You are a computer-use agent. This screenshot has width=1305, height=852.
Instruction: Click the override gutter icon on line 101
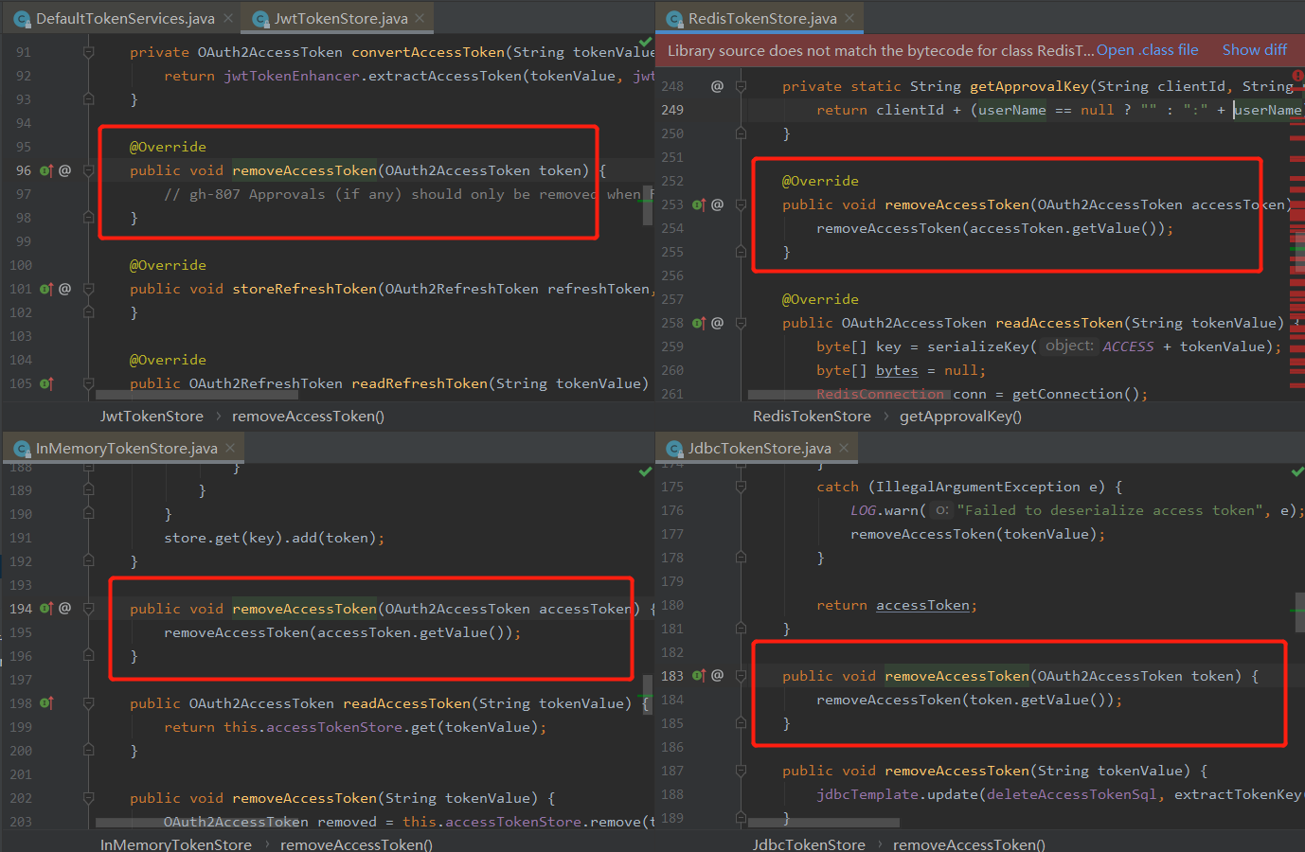[x=45, y=290]
